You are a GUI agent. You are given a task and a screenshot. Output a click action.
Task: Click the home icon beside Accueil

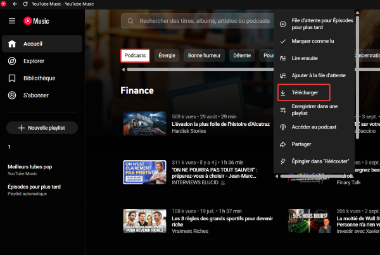tap(12, 44)
